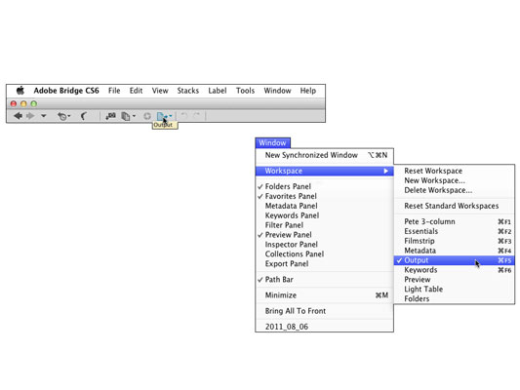This screenshot has width=520, height=390.
Task: Click the Open in Camera Raw icon
Action: (147, 116)
